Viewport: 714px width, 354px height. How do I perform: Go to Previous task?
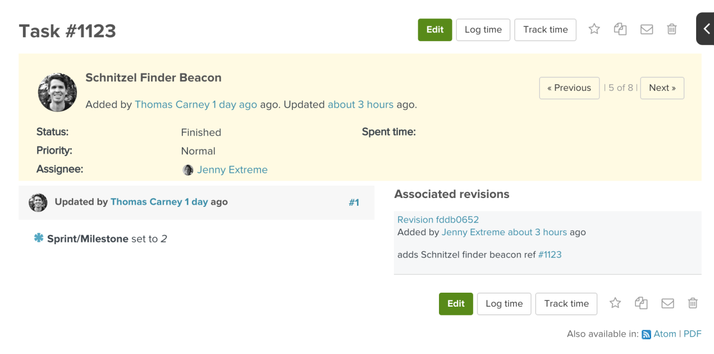569,88
